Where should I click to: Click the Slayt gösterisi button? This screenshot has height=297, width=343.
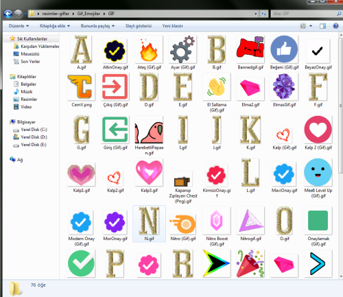tap(139, 26)
